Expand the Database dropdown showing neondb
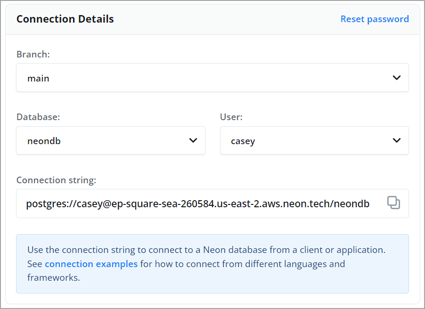Screen dimensions: 425x309 [111, 140]
